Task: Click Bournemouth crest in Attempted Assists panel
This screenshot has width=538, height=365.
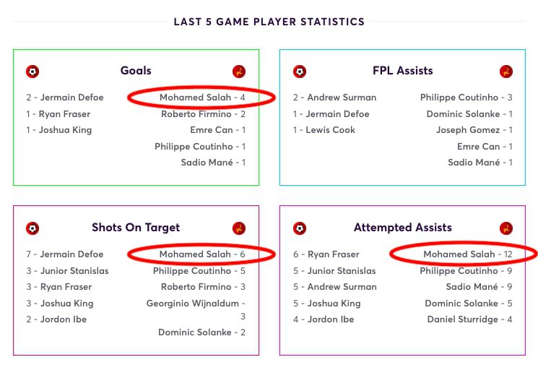Action: tap(300, 228)
